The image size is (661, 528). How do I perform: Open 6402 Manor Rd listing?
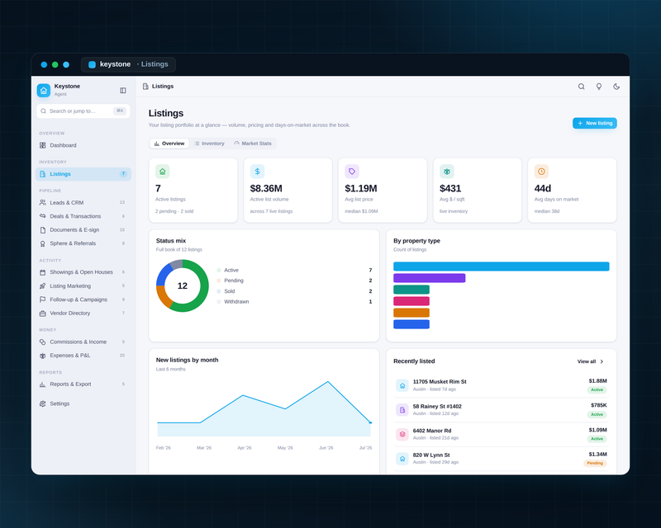tap(502, 434)
